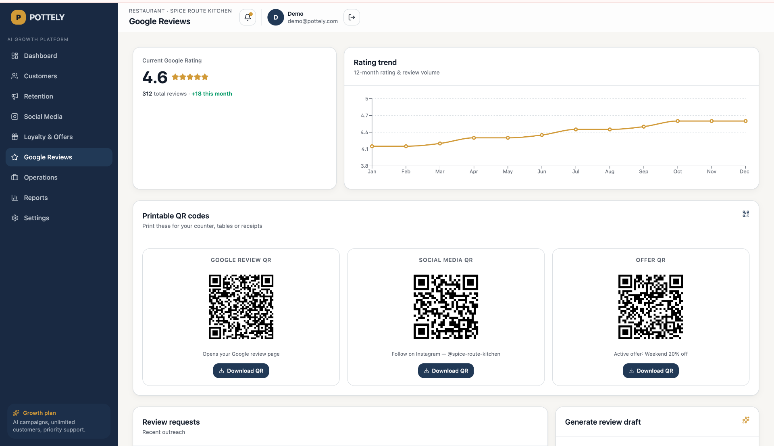Open notifications bell
The image size is (774, 446).
tap(248, 17)
